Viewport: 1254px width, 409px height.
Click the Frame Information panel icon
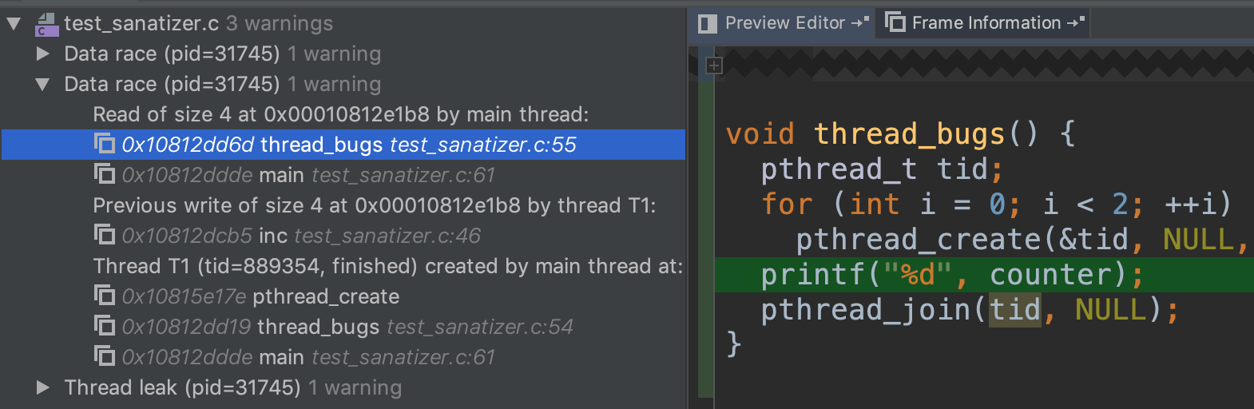click(x=895, y=22)
